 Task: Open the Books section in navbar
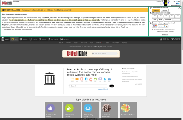23,39
